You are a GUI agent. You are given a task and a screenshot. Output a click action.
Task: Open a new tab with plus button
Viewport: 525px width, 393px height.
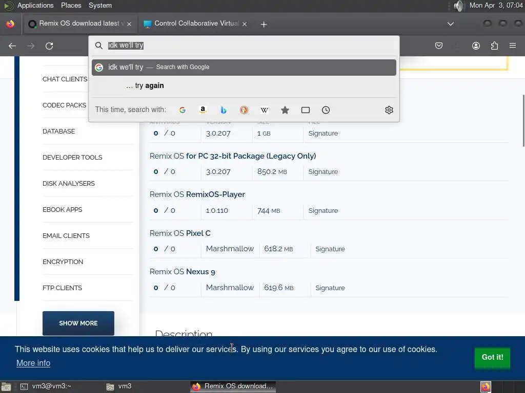click(x=264, y=24)
